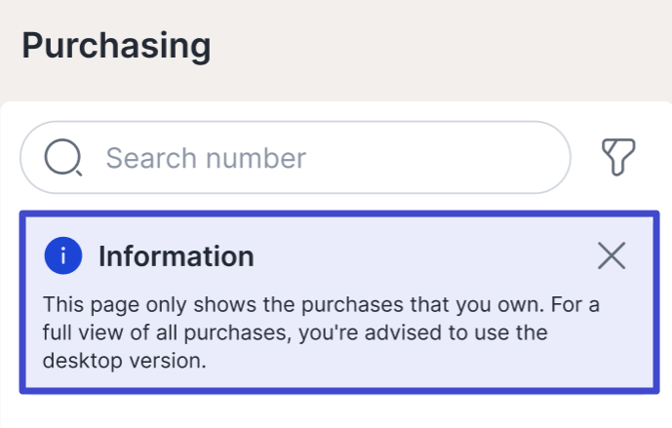Tap the search loupe inside the search bar
The width and height of the screenshot is (672, 428).
point(64,157)
